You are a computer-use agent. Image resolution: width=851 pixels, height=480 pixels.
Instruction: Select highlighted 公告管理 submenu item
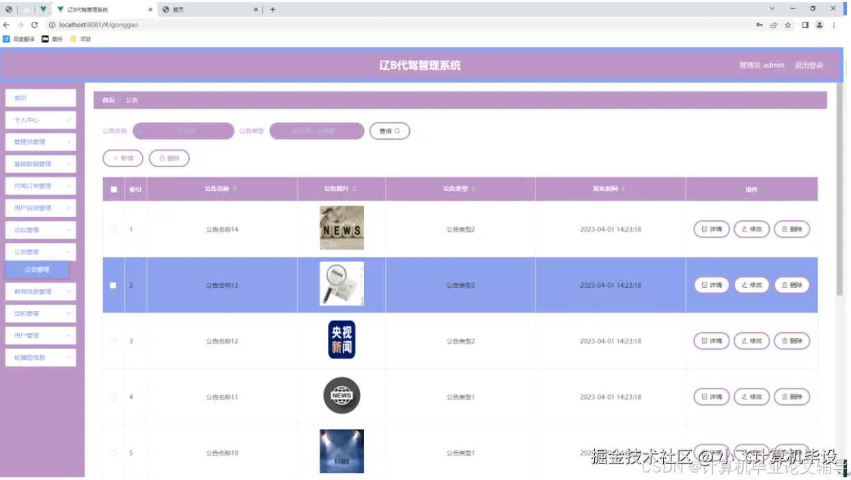coord(37,270)
